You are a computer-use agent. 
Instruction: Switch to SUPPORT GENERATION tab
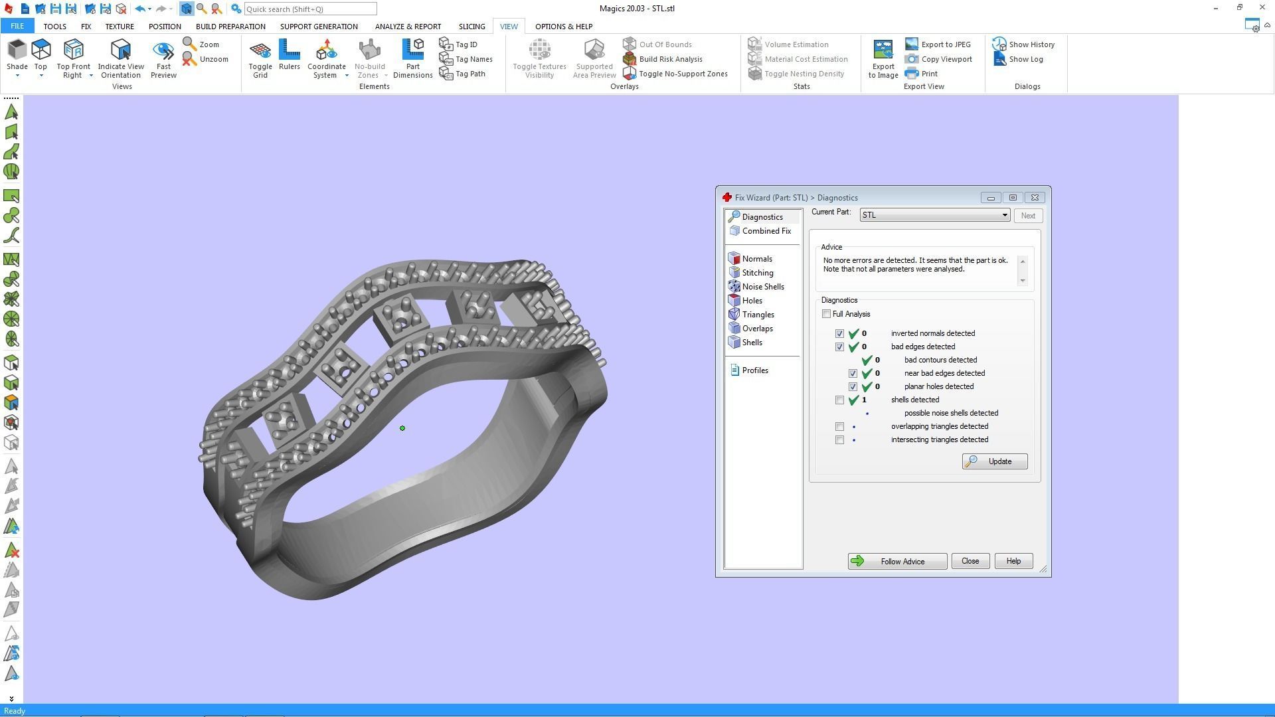pos(319,27)
